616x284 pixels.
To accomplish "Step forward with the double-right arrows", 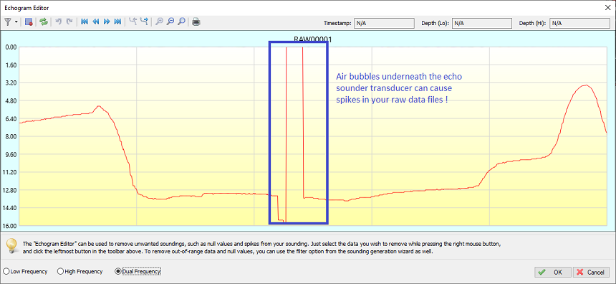I will point(107,22).
